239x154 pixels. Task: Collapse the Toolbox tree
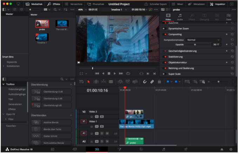point(4,84)
